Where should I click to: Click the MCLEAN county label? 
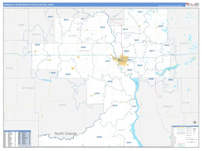pyautogui.click(x=118, y=19)
